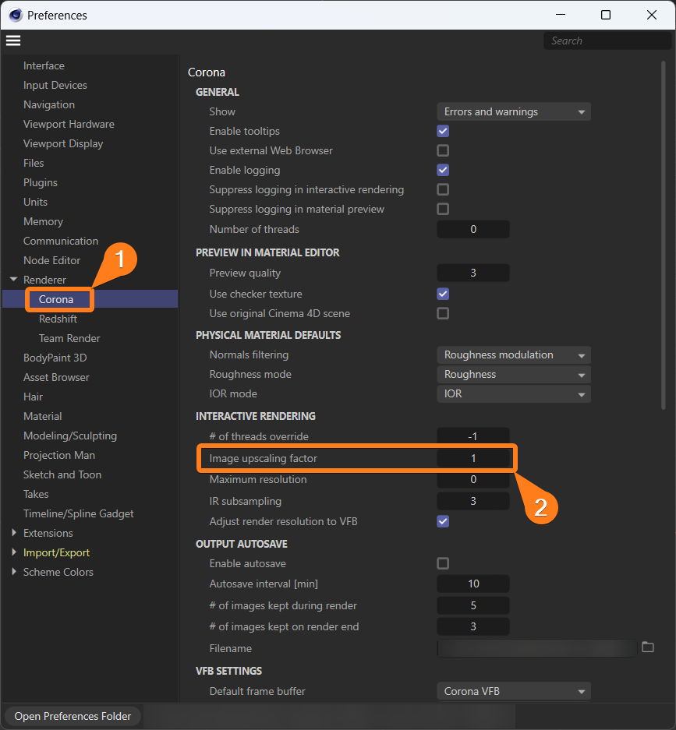Click Preview quality value field
The height and width of the screenshot is (730, 676).
point(472,273)
